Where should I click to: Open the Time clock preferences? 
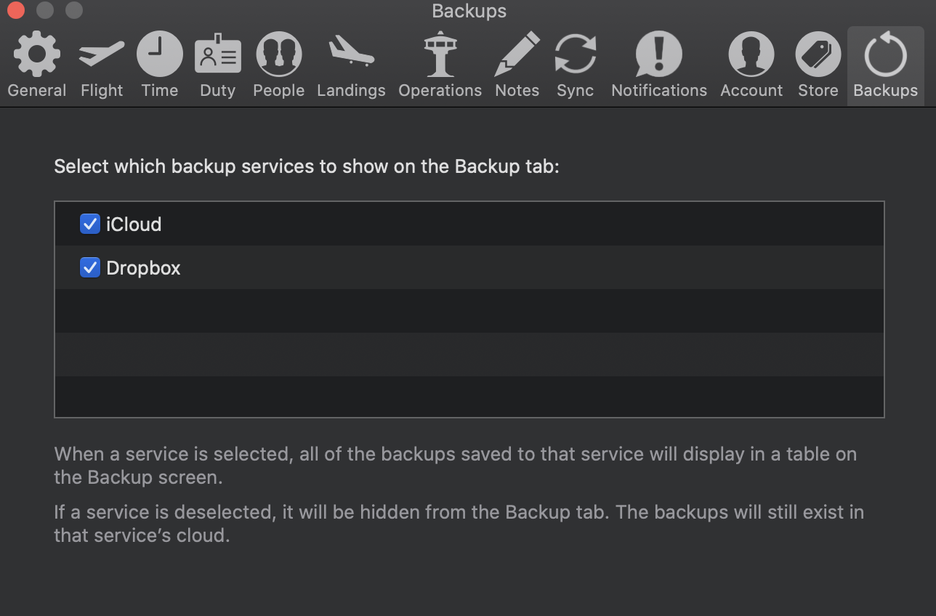pyautogui.click(x=160, y=54)
